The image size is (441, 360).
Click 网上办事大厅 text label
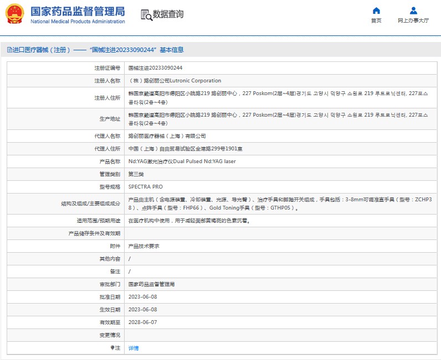point(413,20)
